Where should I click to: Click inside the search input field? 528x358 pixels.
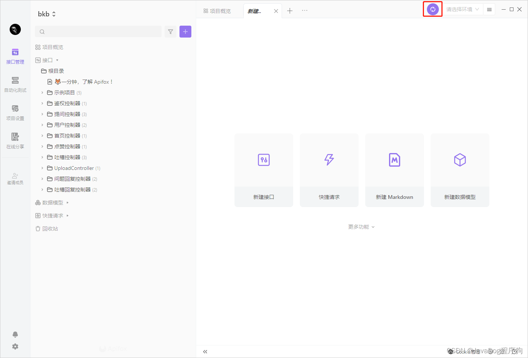(98, 32)
